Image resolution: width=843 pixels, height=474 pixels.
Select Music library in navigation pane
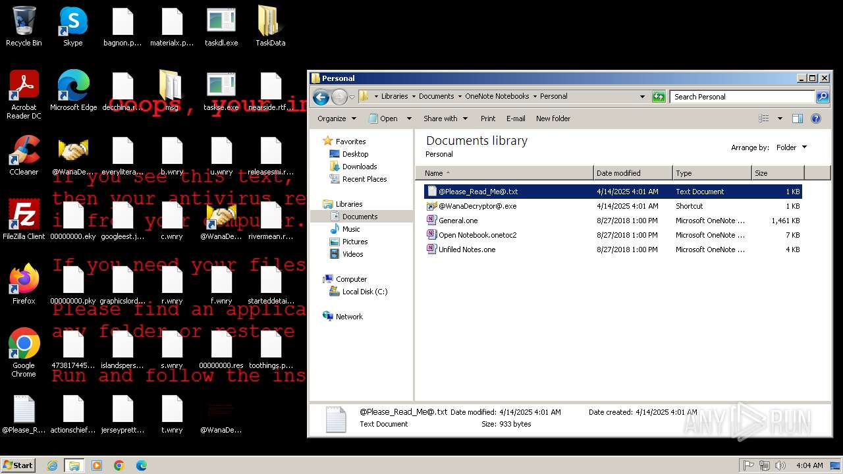click(351, 229)
